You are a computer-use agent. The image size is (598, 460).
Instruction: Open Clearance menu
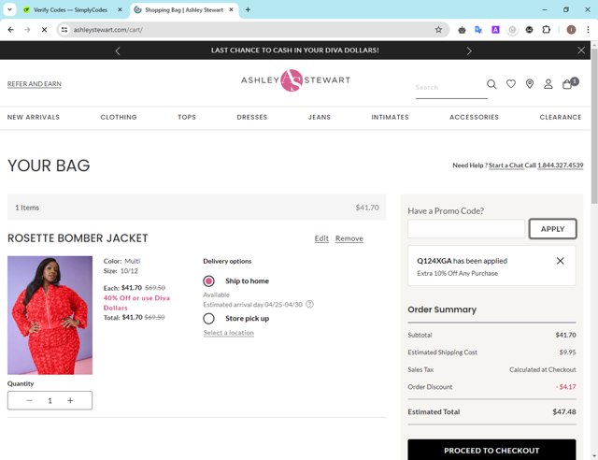click(561, 117)
